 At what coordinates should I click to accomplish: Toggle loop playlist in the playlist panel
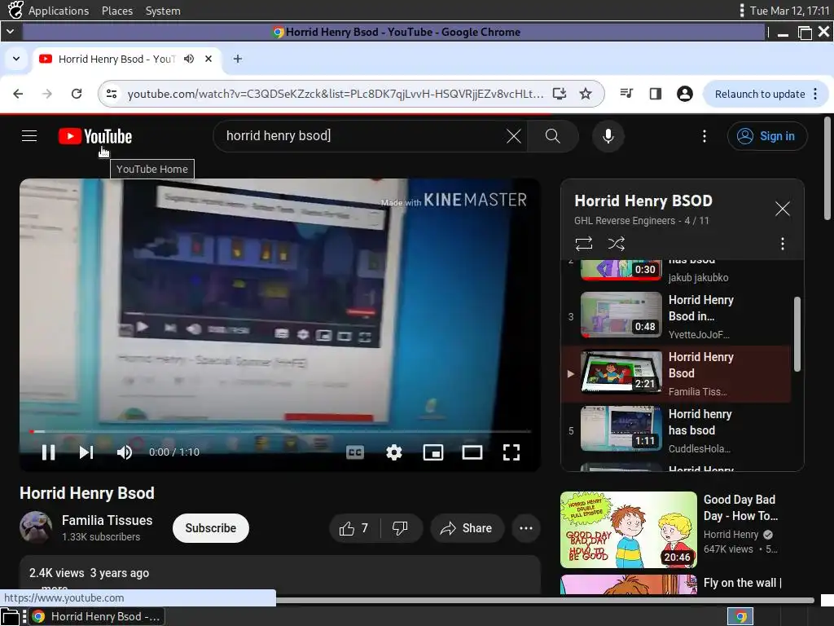[583, 244]
